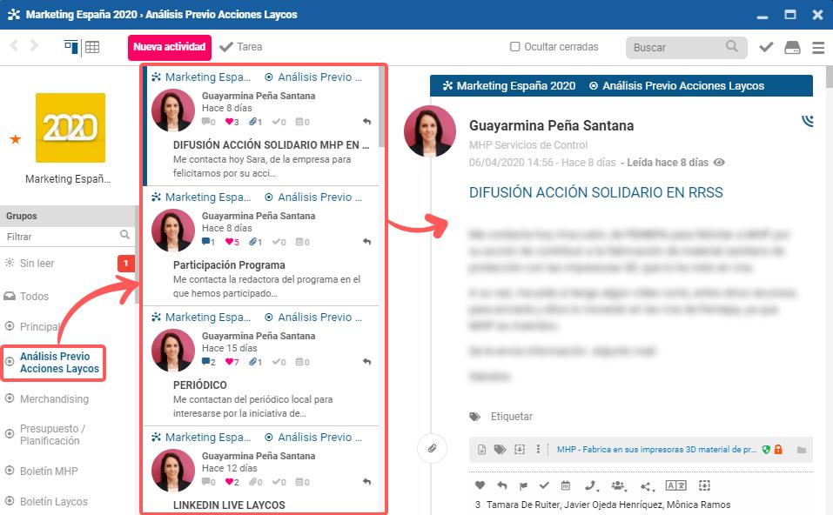Reply to the activity in detail panel

(x=502, y=485)
